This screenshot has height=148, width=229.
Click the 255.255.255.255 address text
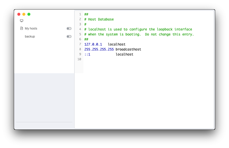pyautogui.click(x=99, y=49)
